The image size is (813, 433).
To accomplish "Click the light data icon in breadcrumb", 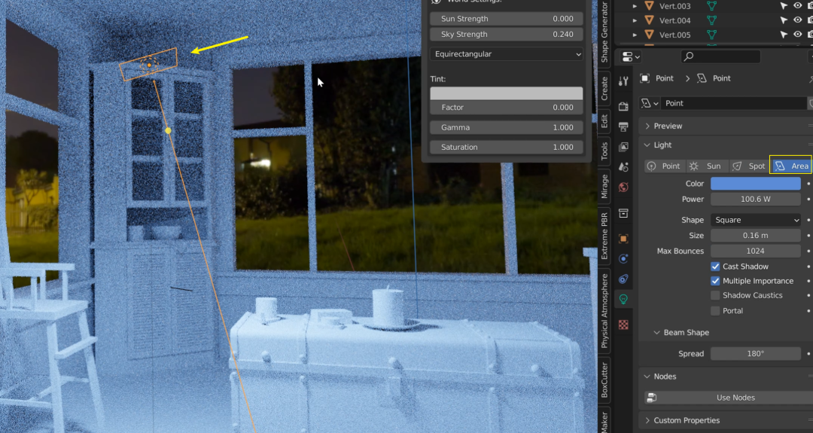I will click(702, 78).
